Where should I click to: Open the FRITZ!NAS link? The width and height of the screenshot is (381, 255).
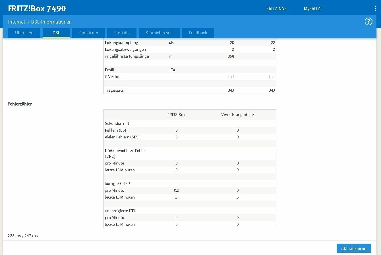point(276,9)
